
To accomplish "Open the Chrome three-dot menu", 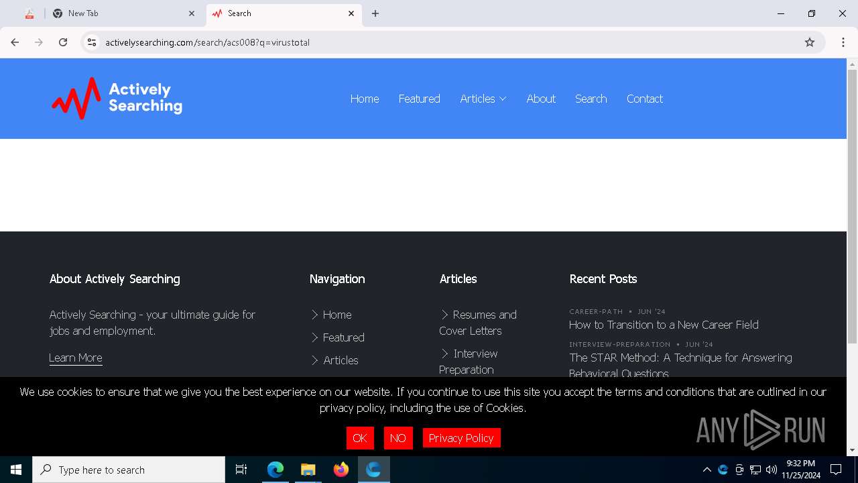I will (x=843, y=42).
